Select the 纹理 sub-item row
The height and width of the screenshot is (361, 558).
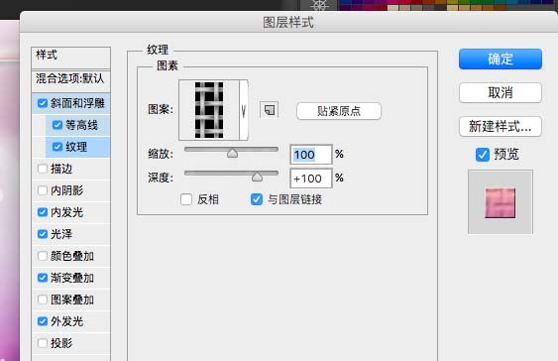tap(77, 147)
